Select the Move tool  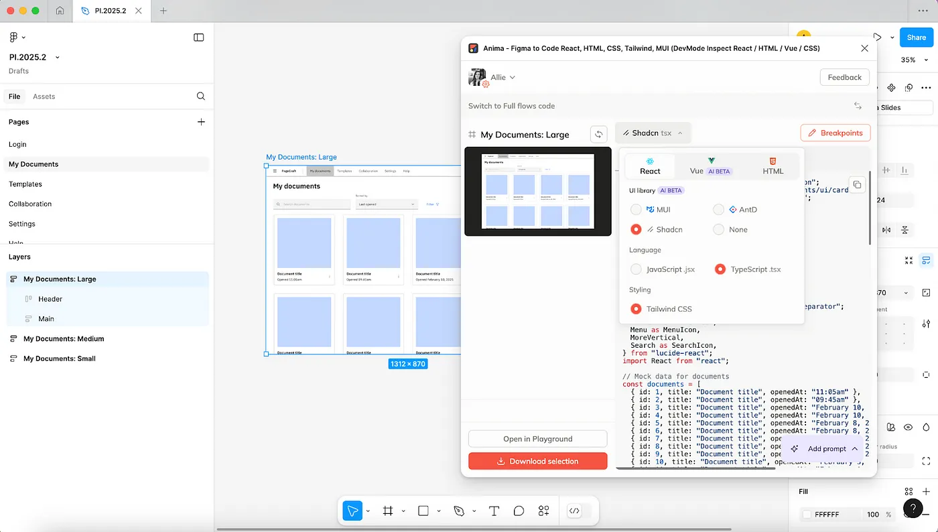point(353,511)
